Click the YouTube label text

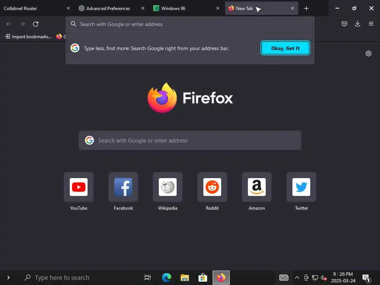coord(79,208)
